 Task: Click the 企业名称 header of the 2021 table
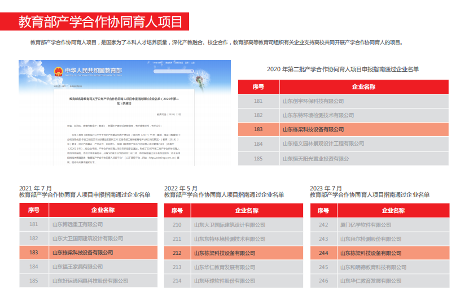point(103,210)
